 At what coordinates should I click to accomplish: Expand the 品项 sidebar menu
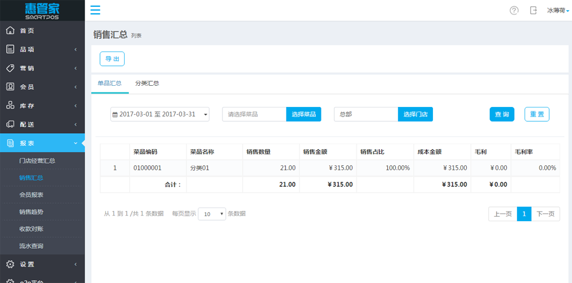click(x=42, y=50)
